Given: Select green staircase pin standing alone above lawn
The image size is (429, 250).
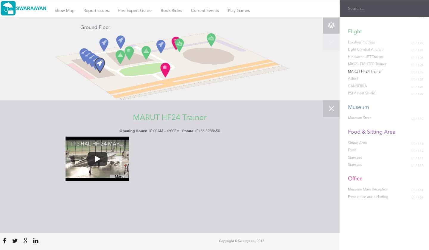Looking at the screenshot, I should click(146, 53).
